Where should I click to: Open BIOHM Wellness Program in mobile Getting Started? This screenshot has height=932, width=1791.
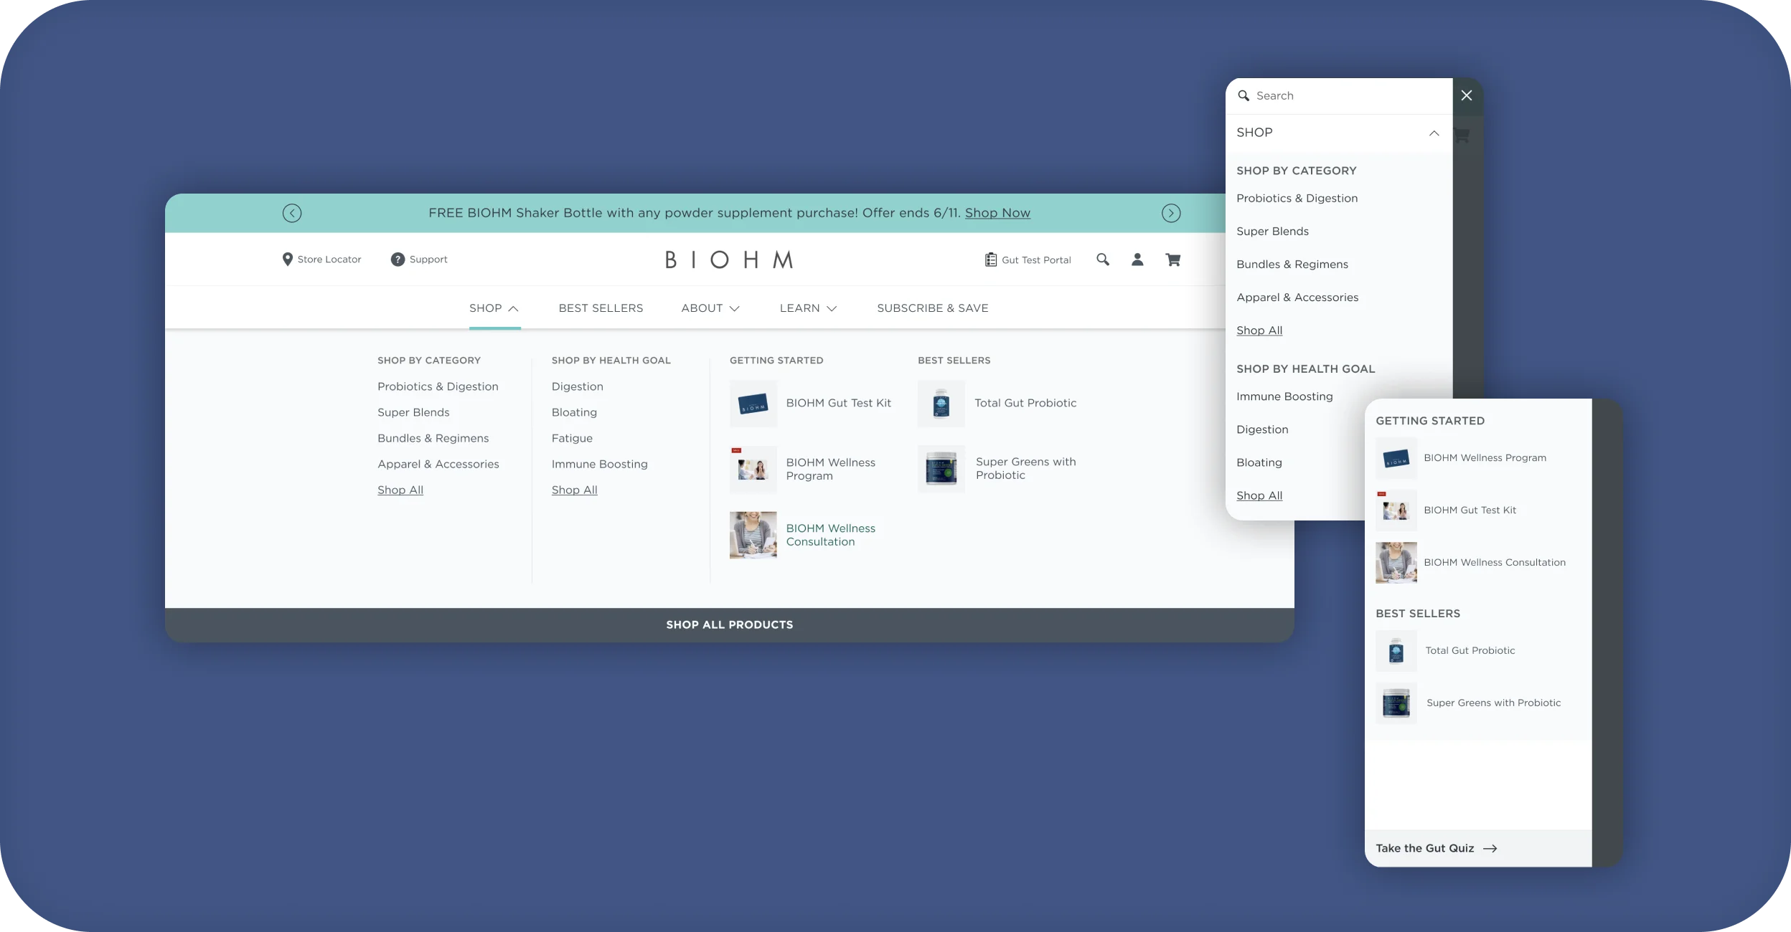(x=1485, y=458)
